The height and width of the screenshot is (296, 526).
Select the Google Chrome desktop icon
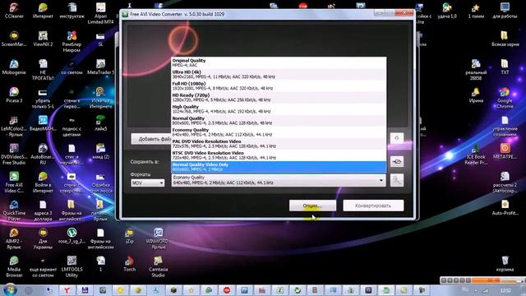505,98
